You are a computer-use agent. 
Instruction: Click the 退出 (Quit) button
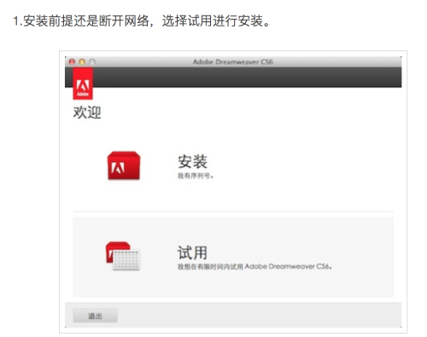point(95,316)
